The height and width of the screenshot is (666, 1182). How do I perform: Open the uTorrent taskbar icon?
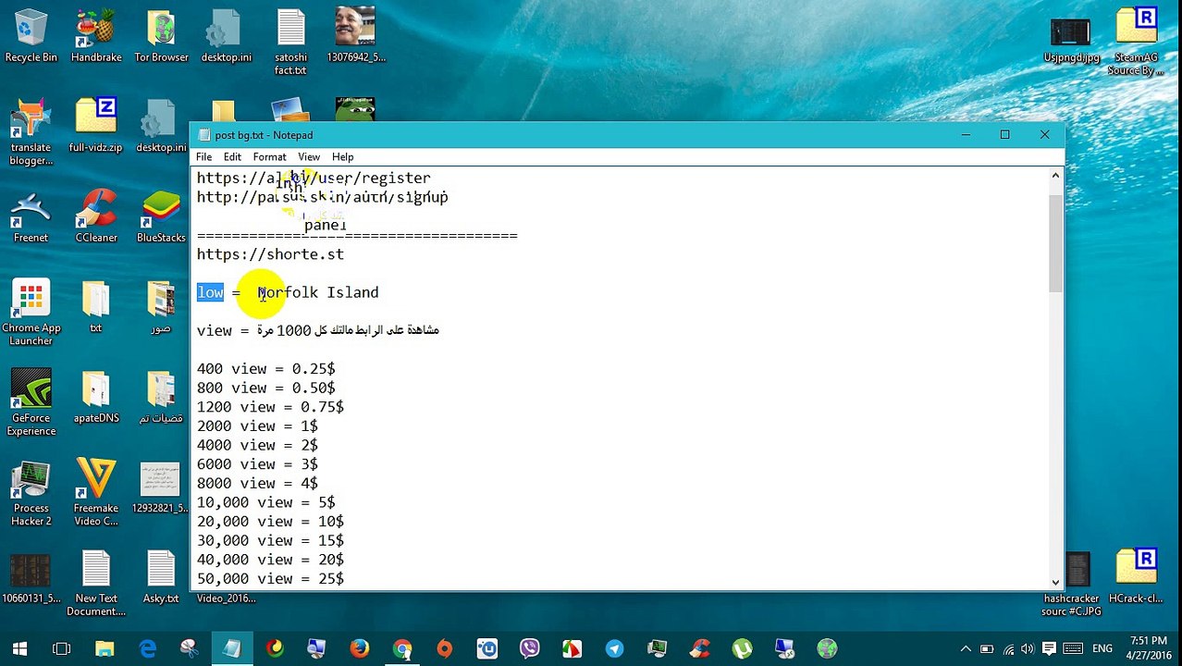(742, 648)
